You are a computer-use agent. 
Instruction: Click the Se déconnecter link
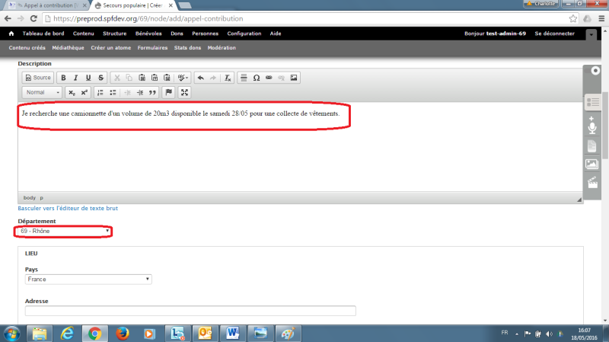556,34
